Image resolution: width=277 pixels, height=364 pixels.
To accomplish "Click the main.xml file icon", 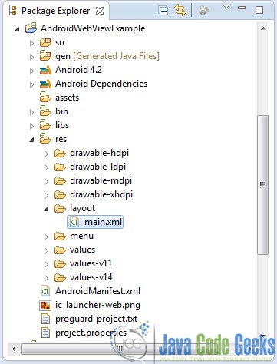I will (x=74, y=222).
